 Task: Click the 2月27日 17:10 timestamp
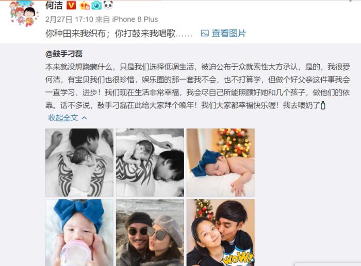[x=69, y=19]
